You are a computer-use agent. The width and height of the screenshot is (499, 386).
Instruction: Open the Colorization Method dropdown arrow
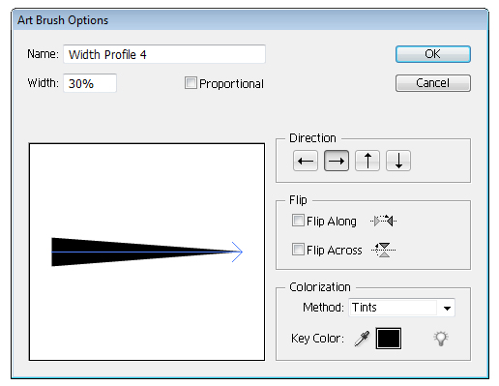point(447,308)
